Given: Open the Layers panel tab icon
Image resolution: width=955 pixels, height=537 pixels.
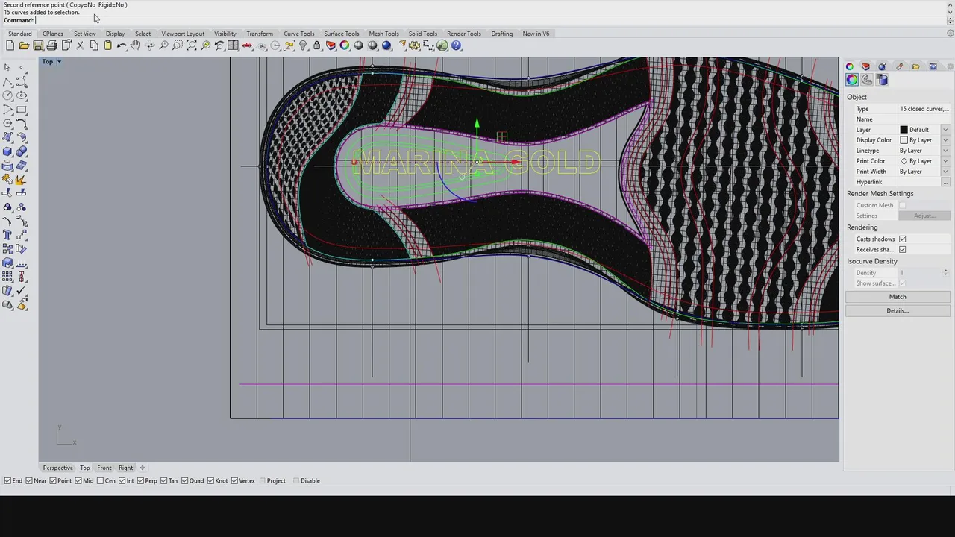Looking at the screenshot, I should [x=866, y=66].
